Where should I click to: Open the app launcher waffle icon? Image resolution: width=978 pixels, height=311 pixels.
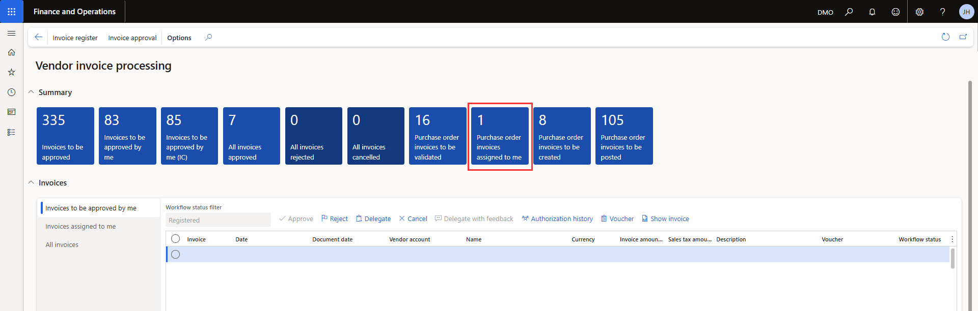(11, 11)
